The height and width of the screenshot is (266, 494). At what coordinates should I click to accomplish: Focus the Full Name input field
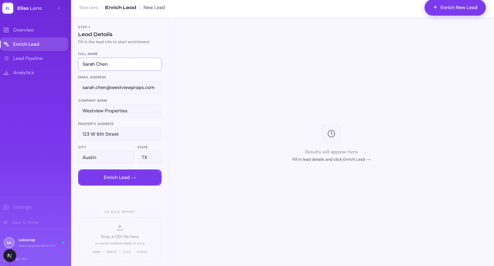pos(120,64)
